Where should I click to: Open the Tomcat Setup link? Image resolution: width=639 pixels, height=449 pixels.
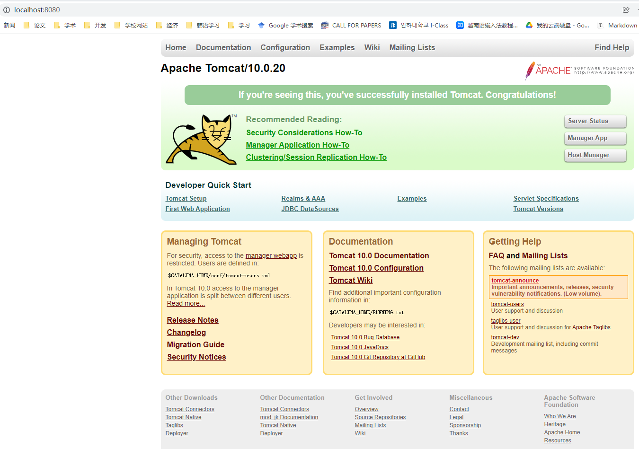tap(186, 199)
